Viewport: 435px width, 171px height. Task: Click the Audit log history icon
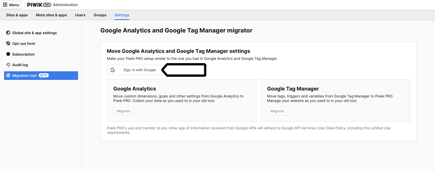pos(8,65)
